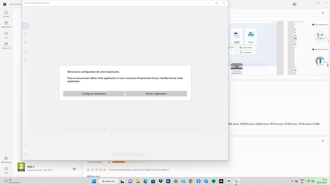
Task: Click dimmed printer icon in Canon sidebar
Action: coord(25,51)
